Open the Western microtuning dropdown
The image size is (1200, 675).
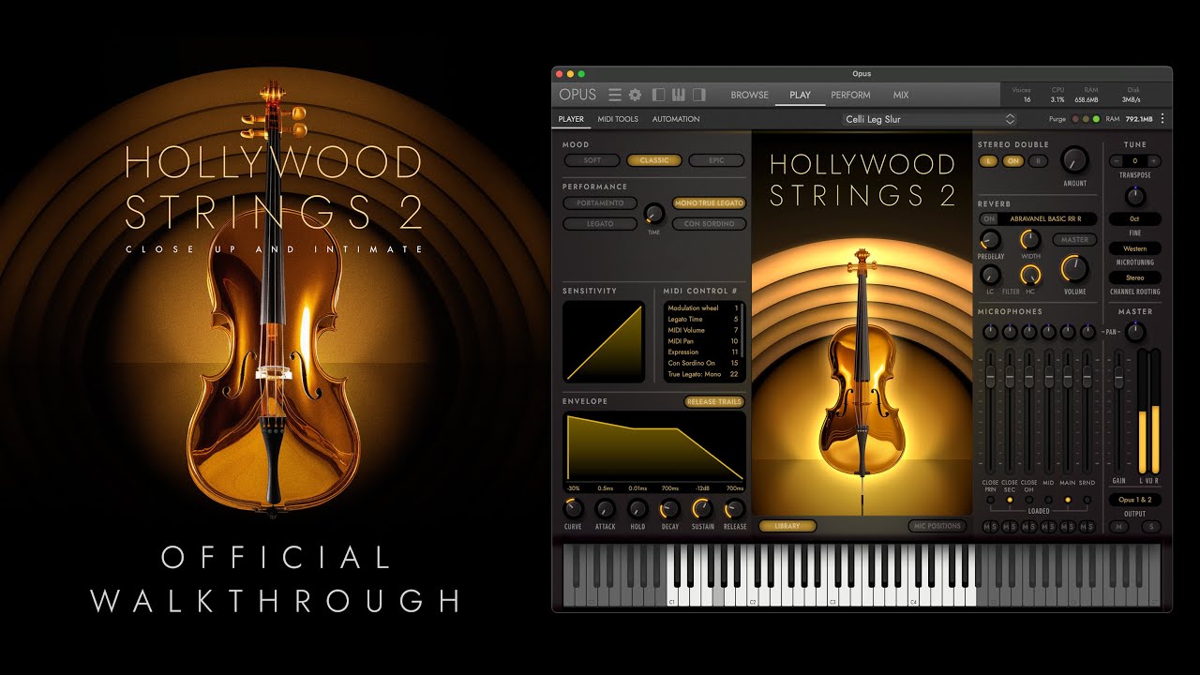coord(1135,248)
